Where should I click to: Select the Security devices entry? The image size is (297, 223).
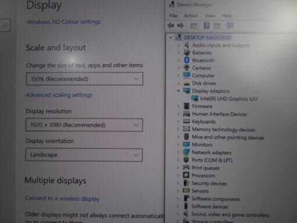click(x=209, y=183)
